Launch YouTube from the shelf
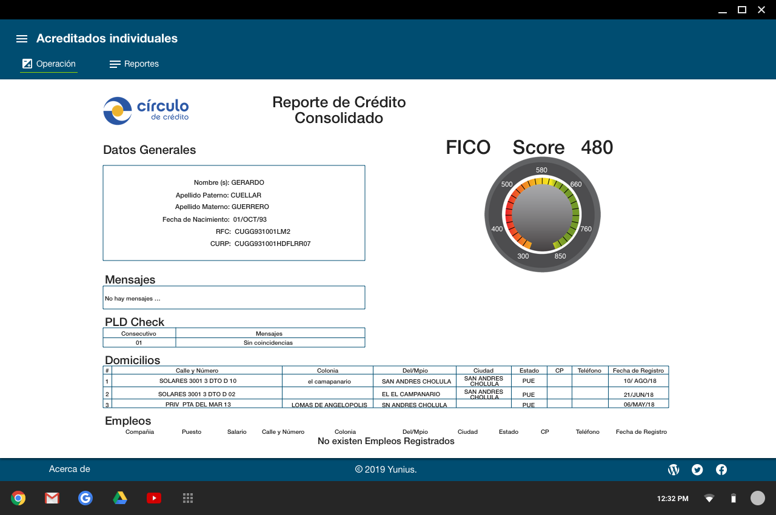 point(154,498)
